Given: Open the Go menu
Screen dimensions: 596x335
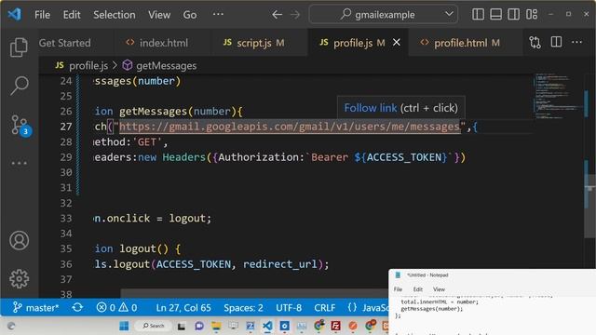Looking at the screenshot, I should [190, 15].
